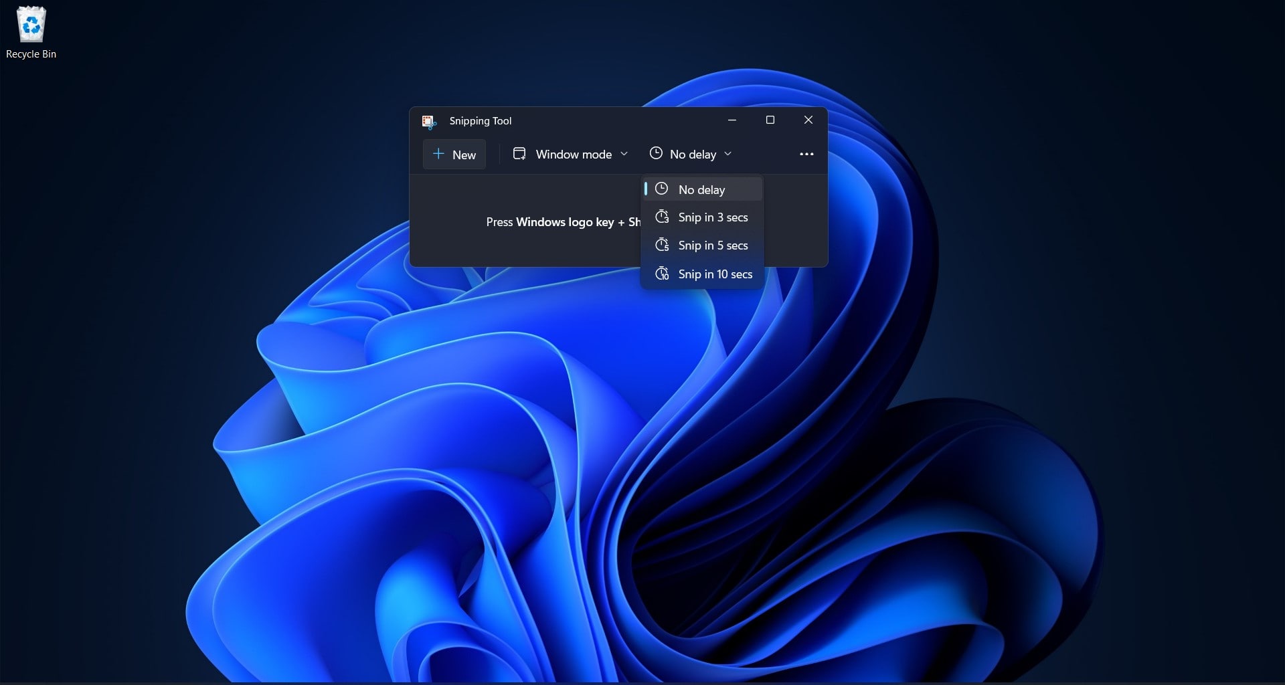Click the Window mode capture icon
The height and width of the screenshot is (685, 1285).
(x=519, y=153)
